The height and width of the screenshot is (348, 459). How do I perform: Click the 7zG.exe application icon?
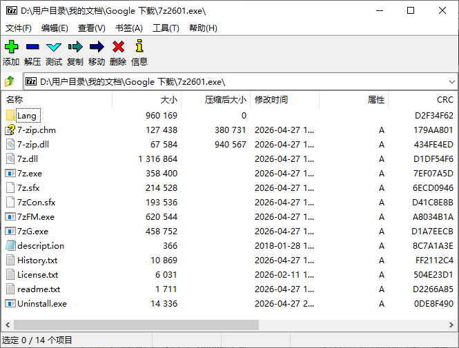[x=10, y=231]
